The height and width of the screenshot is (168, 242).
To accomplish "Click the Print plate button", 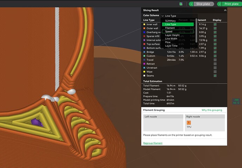I will tap(232, 4).
